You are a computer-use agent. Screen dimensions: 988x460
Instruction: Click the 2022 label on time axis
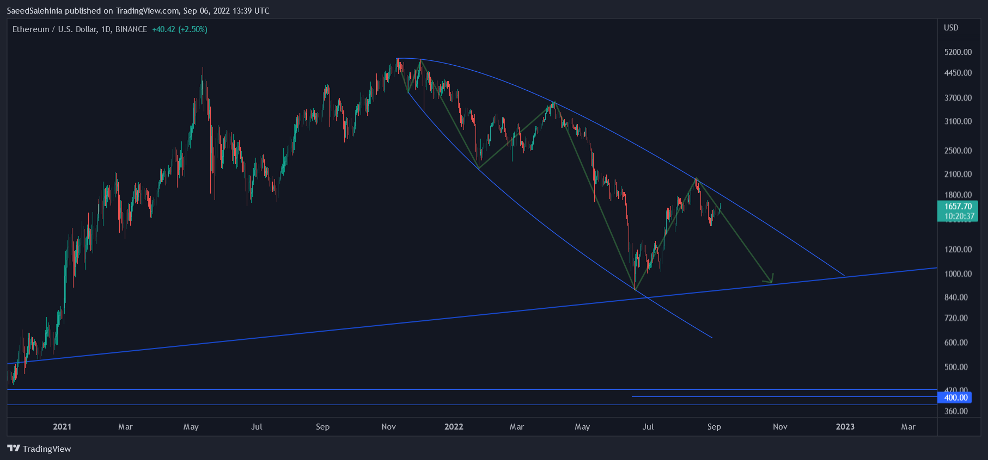point(454,426)
